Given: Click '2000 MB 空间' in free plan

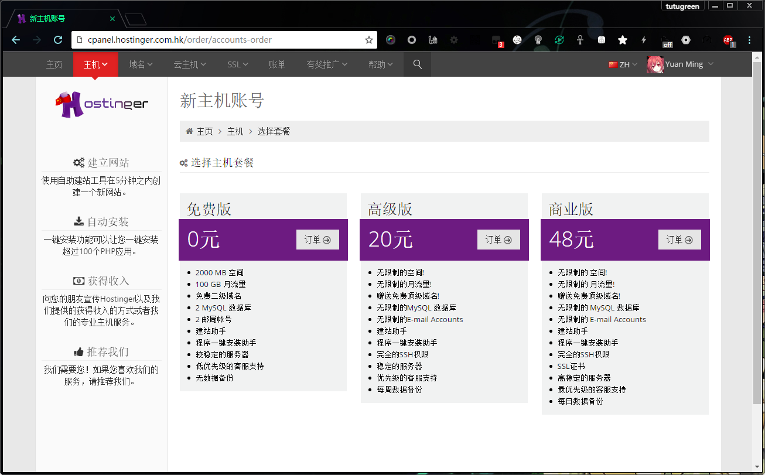Looking at the screenshot, I should click(x=220, y=272).
